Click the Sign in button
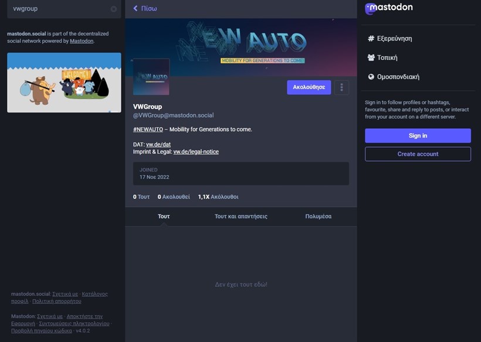The width and height of the screenshot is (481, 342). pyautogui.click(x=417, y=135)
